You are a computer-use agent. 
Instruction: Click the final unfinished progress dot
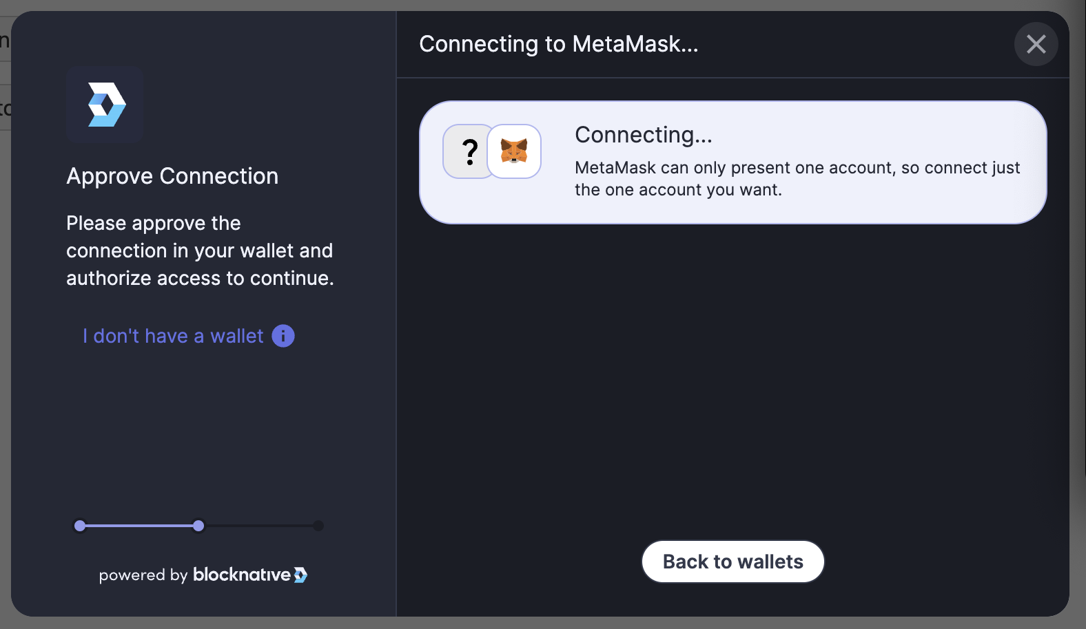tap(318, 526)
